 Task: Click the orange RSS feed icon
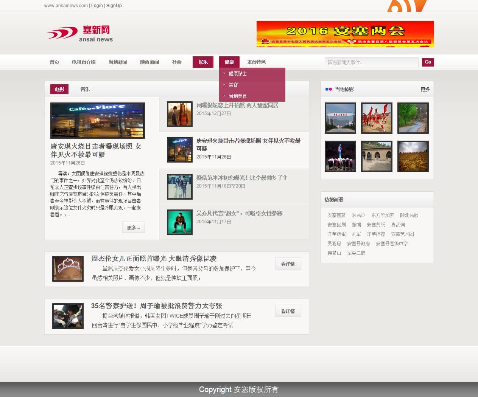(407, 6)
